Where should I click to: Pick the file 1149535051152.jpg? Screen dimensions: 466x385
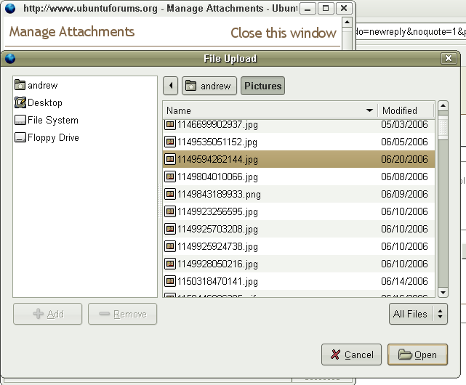click(217, 142)
